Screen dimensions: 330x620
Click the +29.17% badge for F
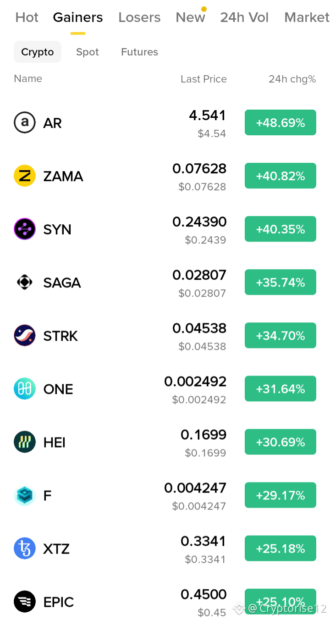click(x=280, y=495)
